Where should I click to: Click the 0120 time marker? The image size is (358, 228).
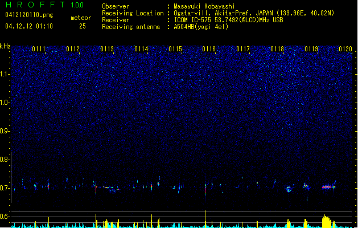(x=345, y=49)
